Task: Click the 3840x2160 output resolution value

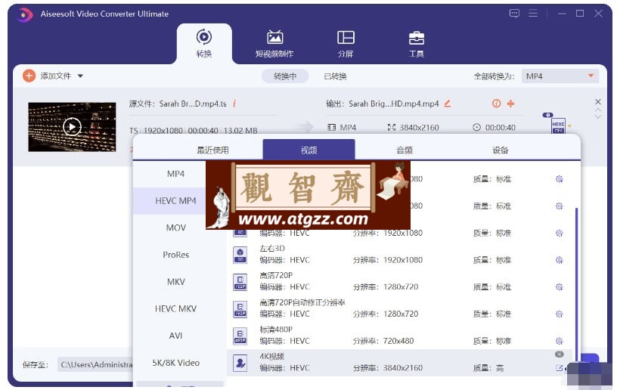Action: 419,128
